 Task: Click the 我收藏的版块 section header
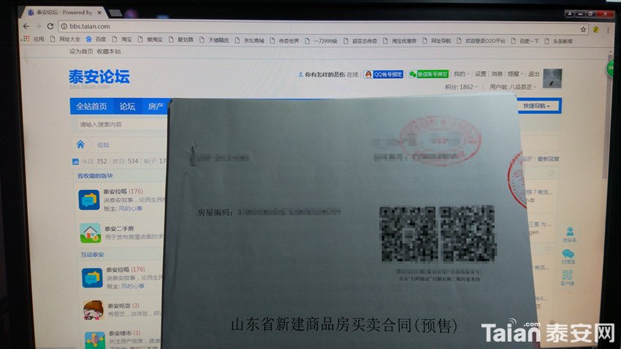pos(95,176)
